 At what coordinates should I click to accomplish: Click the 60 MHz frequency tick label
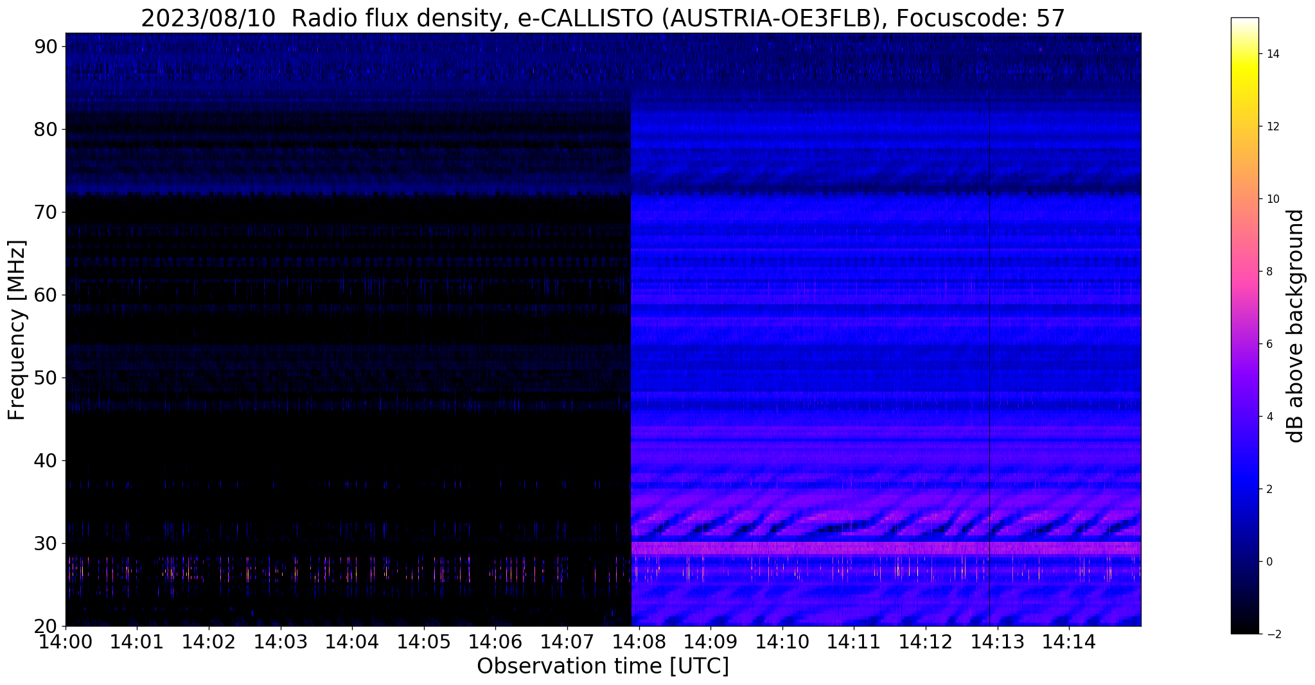click(x=46, y=295)
